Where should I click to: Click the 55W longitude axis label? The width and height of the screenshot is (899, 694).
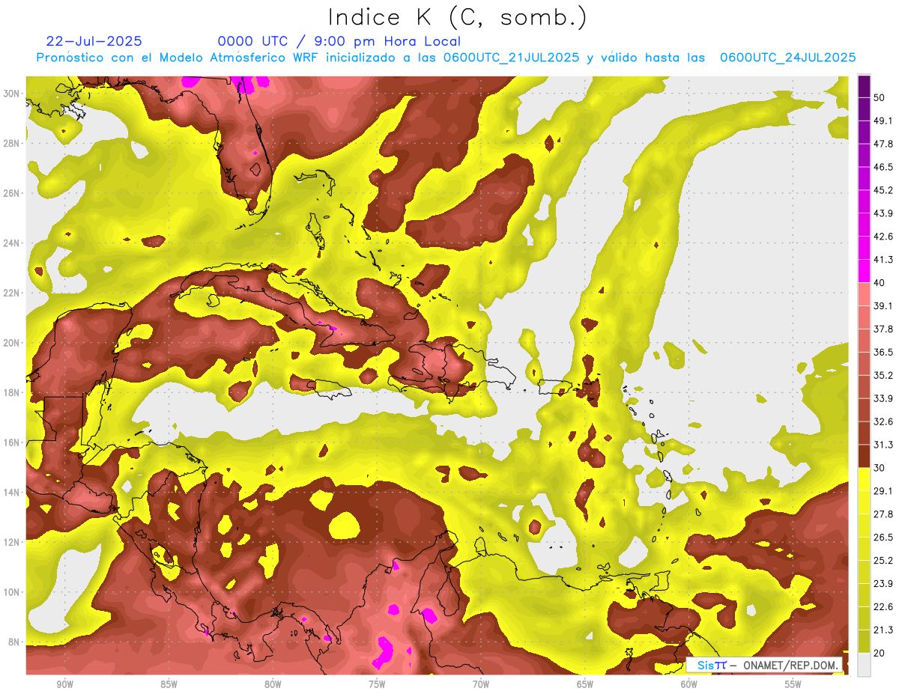(793, 684)
